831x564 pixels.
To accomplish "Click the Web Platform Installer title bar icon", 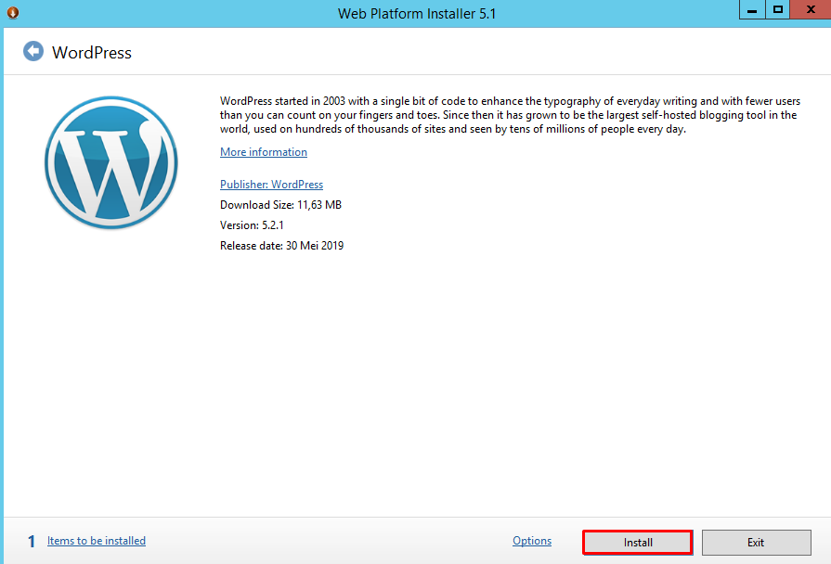I will click(x=13, y=13).
